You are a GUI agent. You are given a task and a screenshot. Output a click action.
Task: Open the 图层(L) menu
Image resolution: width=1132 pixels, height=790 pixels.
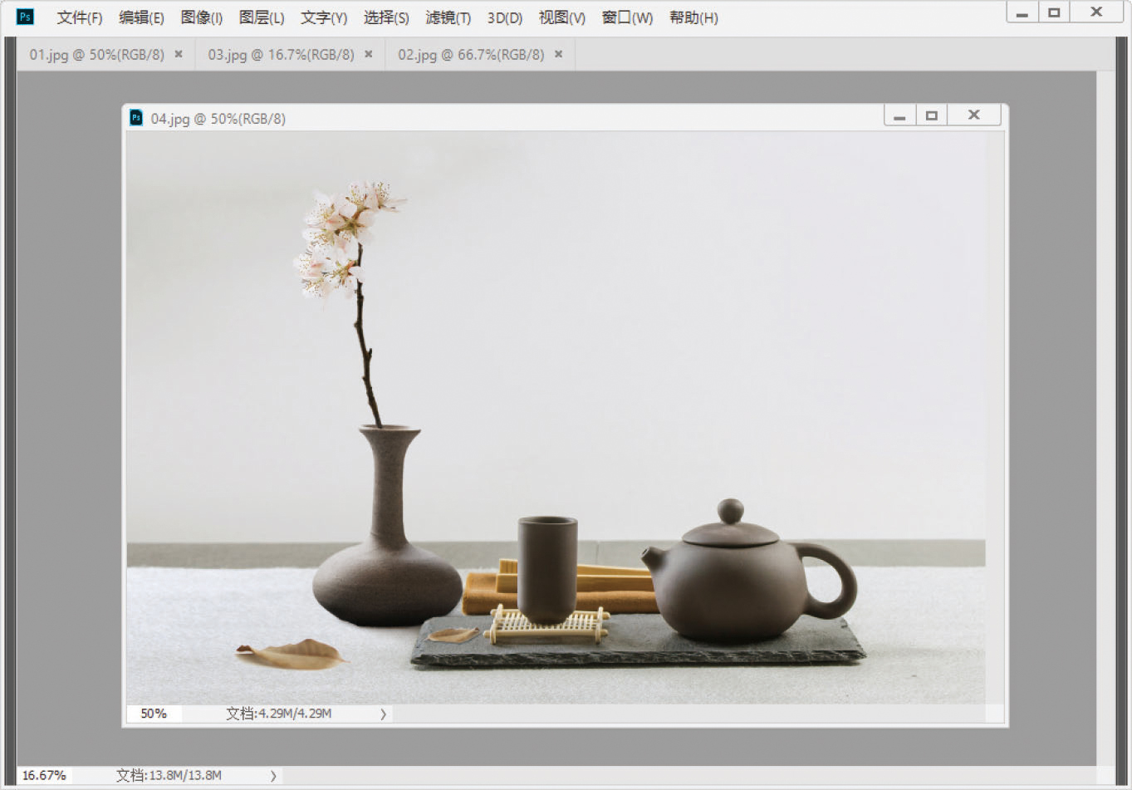(262, 17)
